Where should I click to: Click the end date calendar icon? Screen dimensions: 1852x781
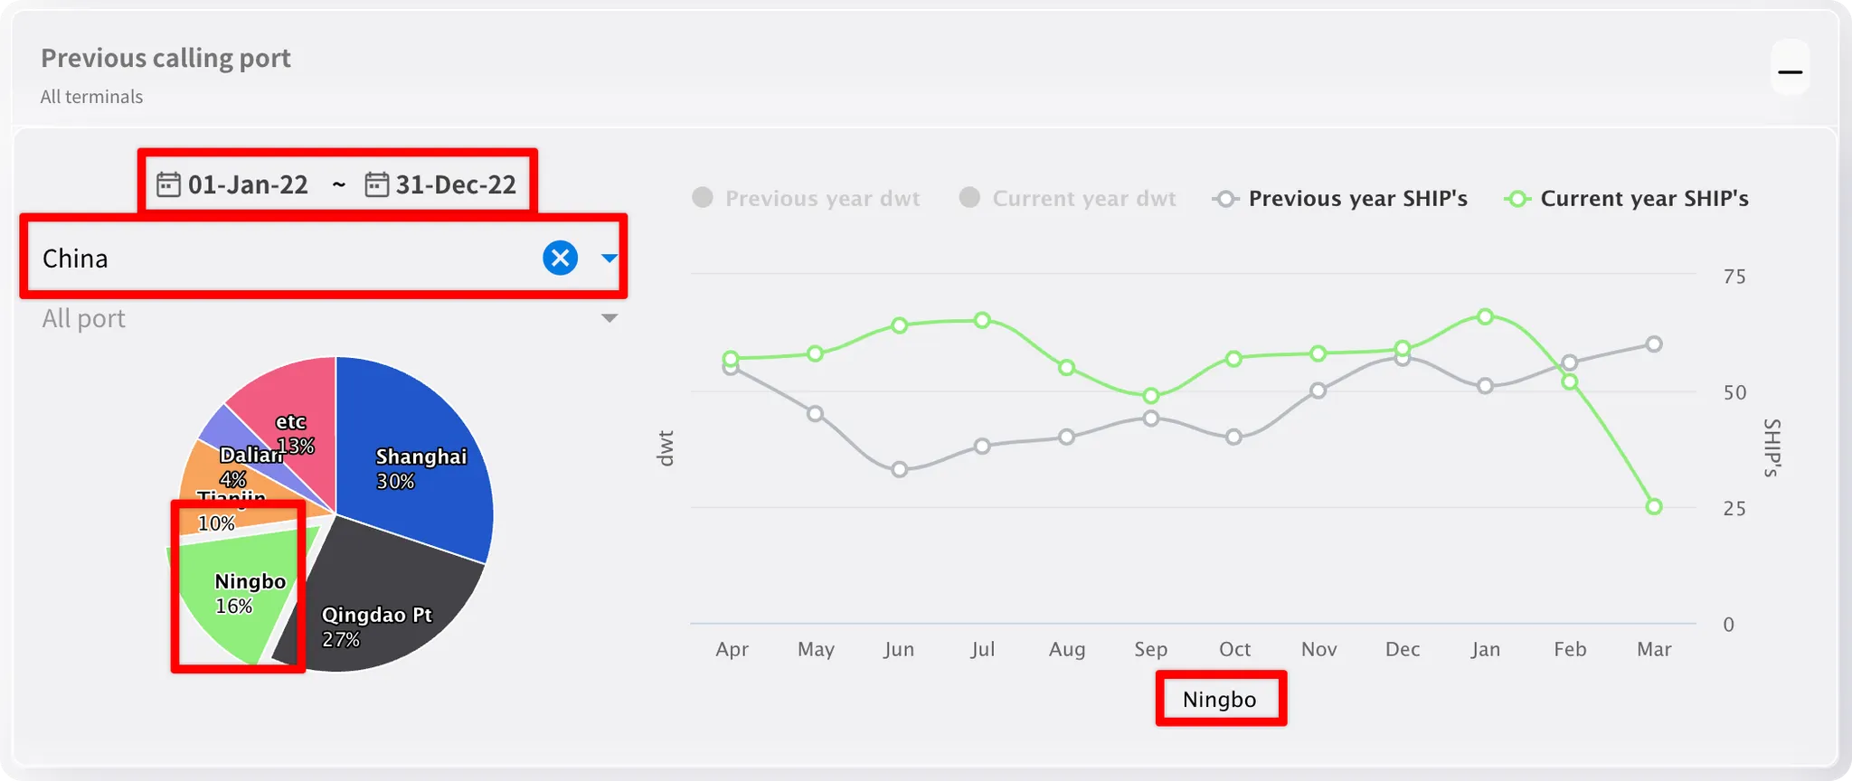point(376,184)
